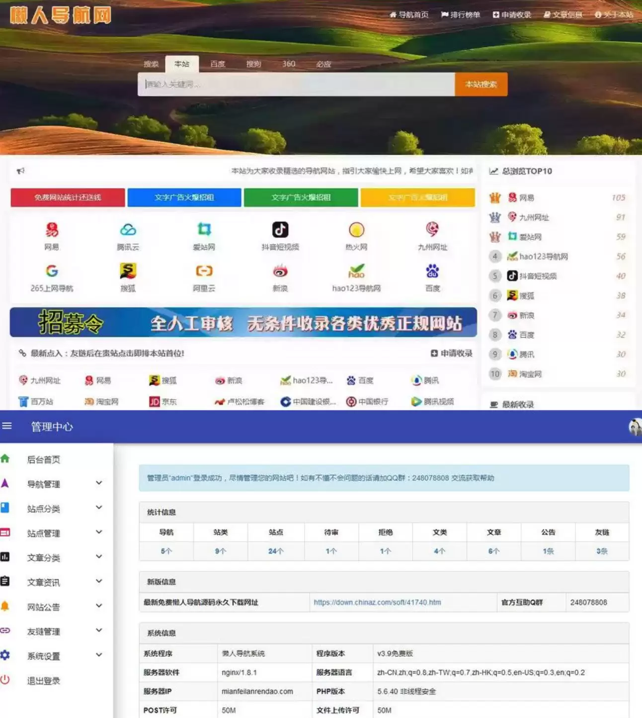Click the orange 本站搜索 button

click(481, 85)
